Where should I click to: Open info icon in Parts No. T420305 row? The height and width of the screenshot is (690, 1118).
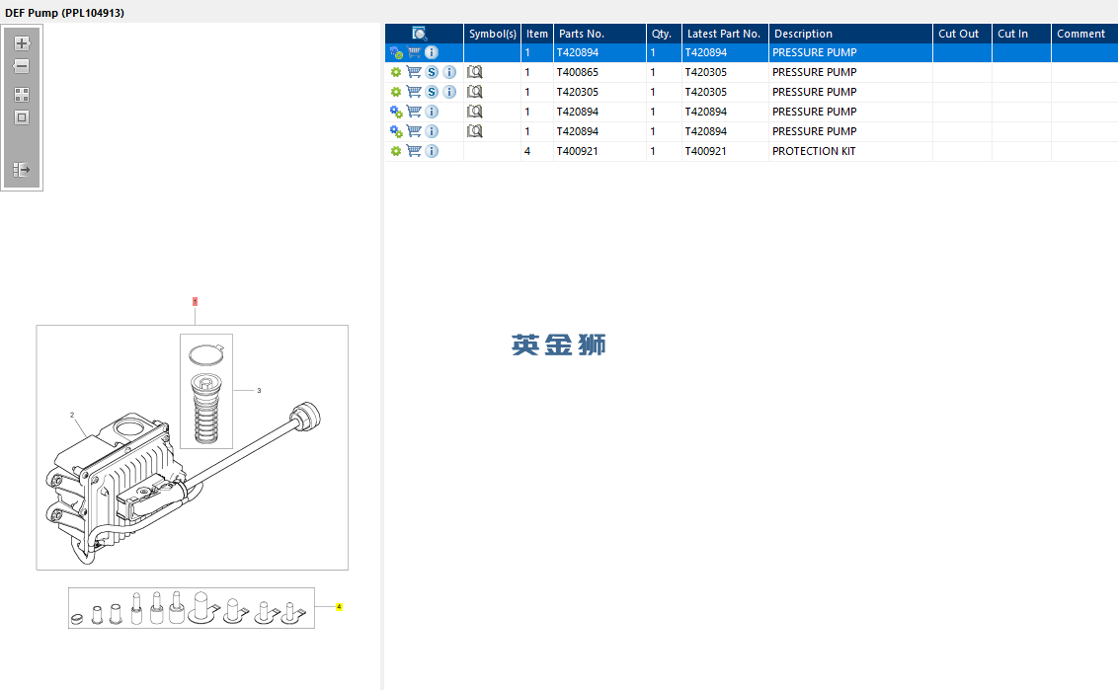pos(449,92)
